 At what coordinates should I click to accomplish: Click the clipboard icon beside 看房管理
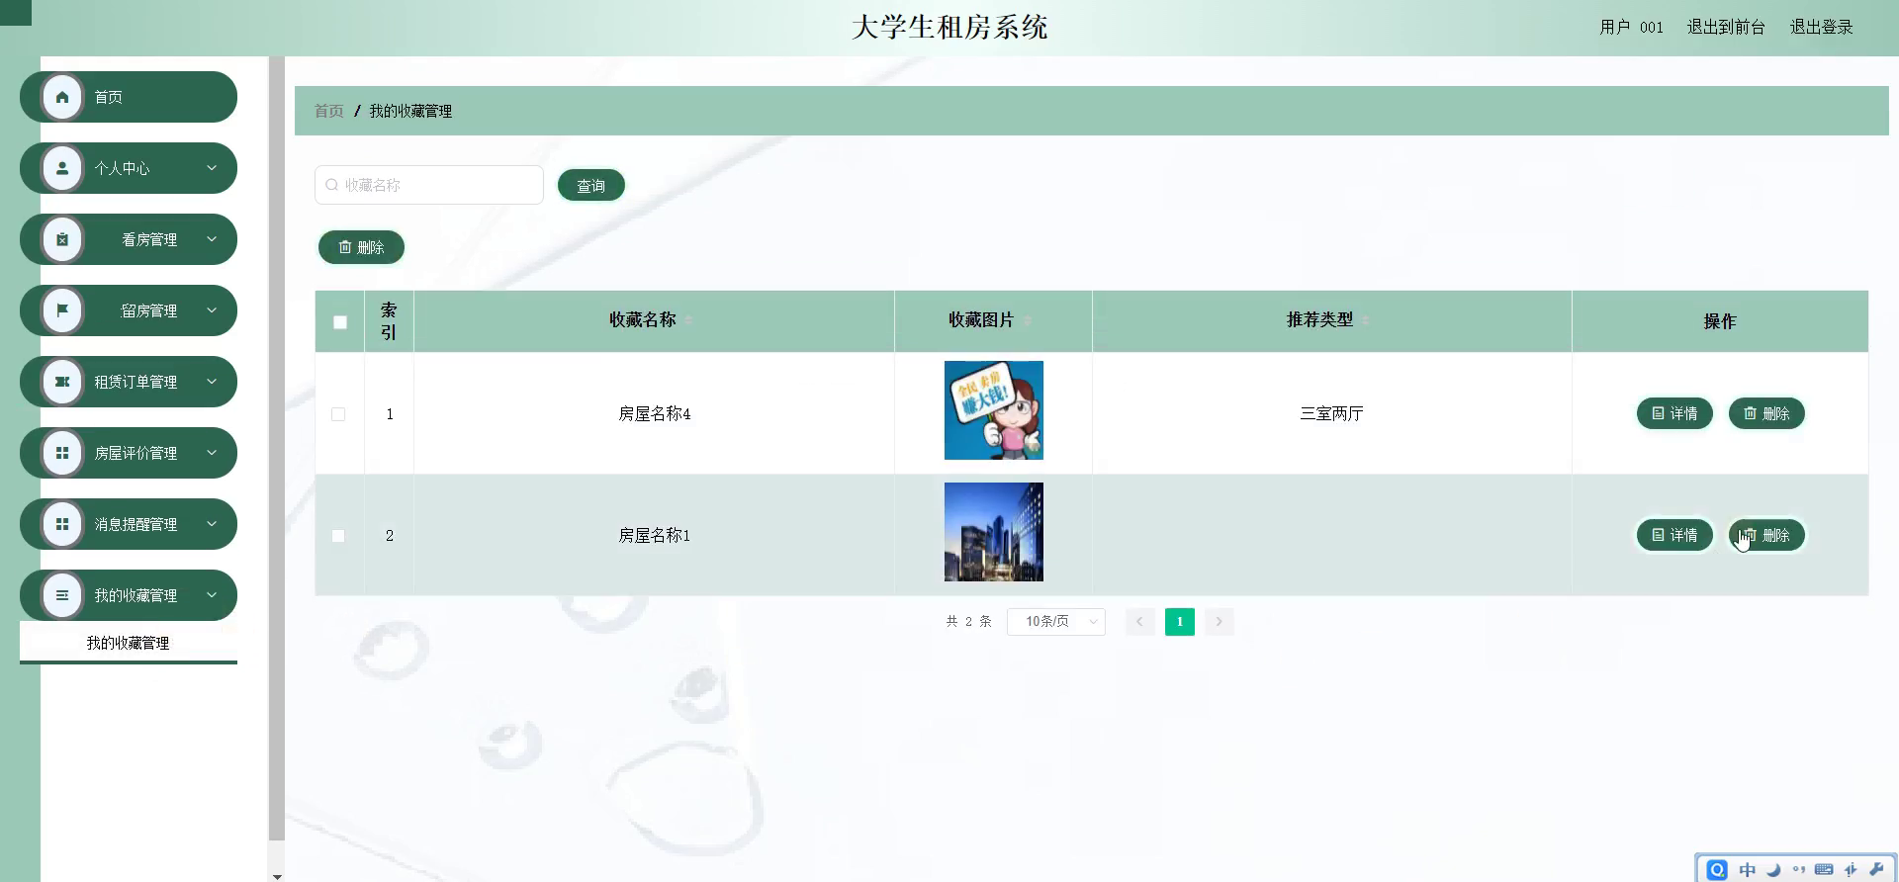tap(62, 239)
